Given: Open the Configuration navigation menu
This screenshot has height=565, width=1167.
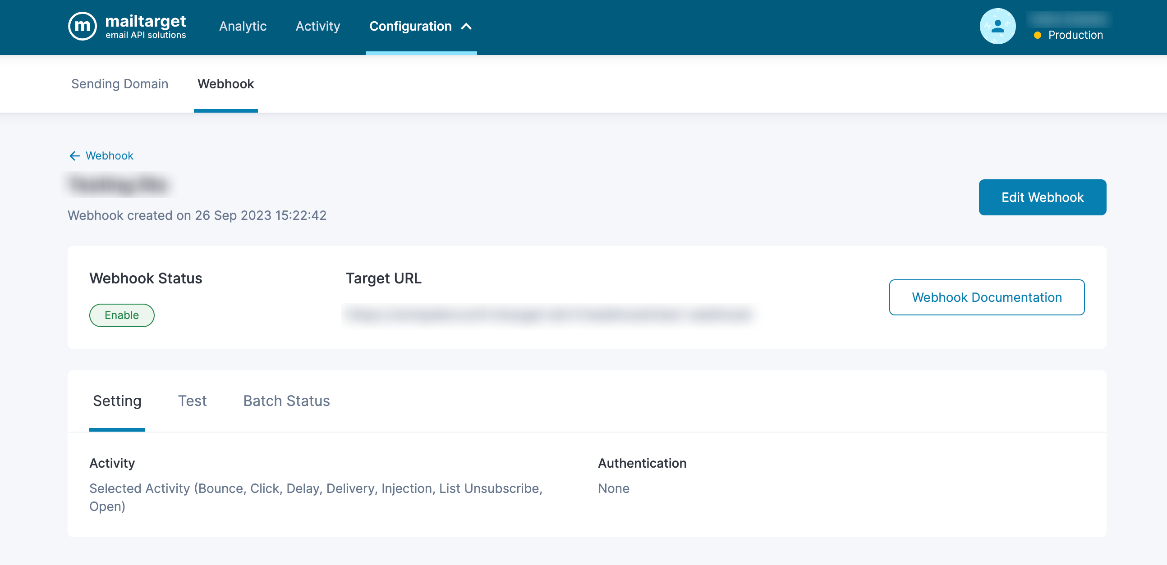Looking at the screenshot, I should (410, 26).
